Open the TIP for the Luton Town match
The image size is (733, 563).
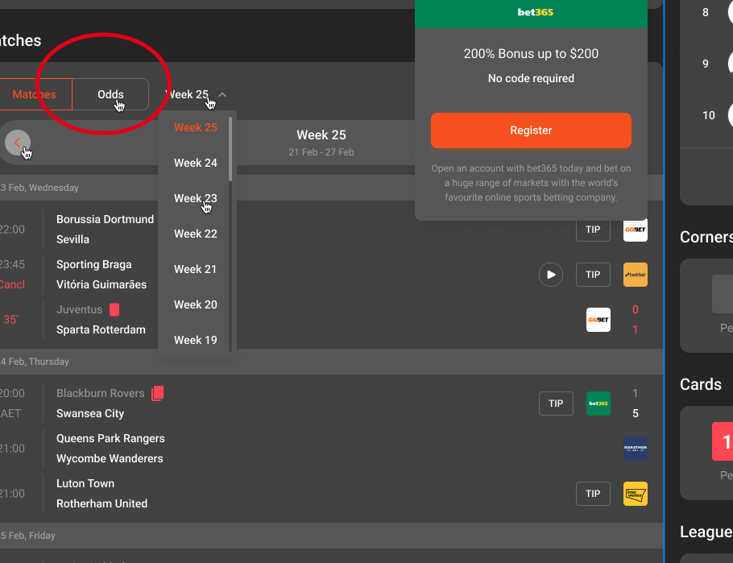593,494
